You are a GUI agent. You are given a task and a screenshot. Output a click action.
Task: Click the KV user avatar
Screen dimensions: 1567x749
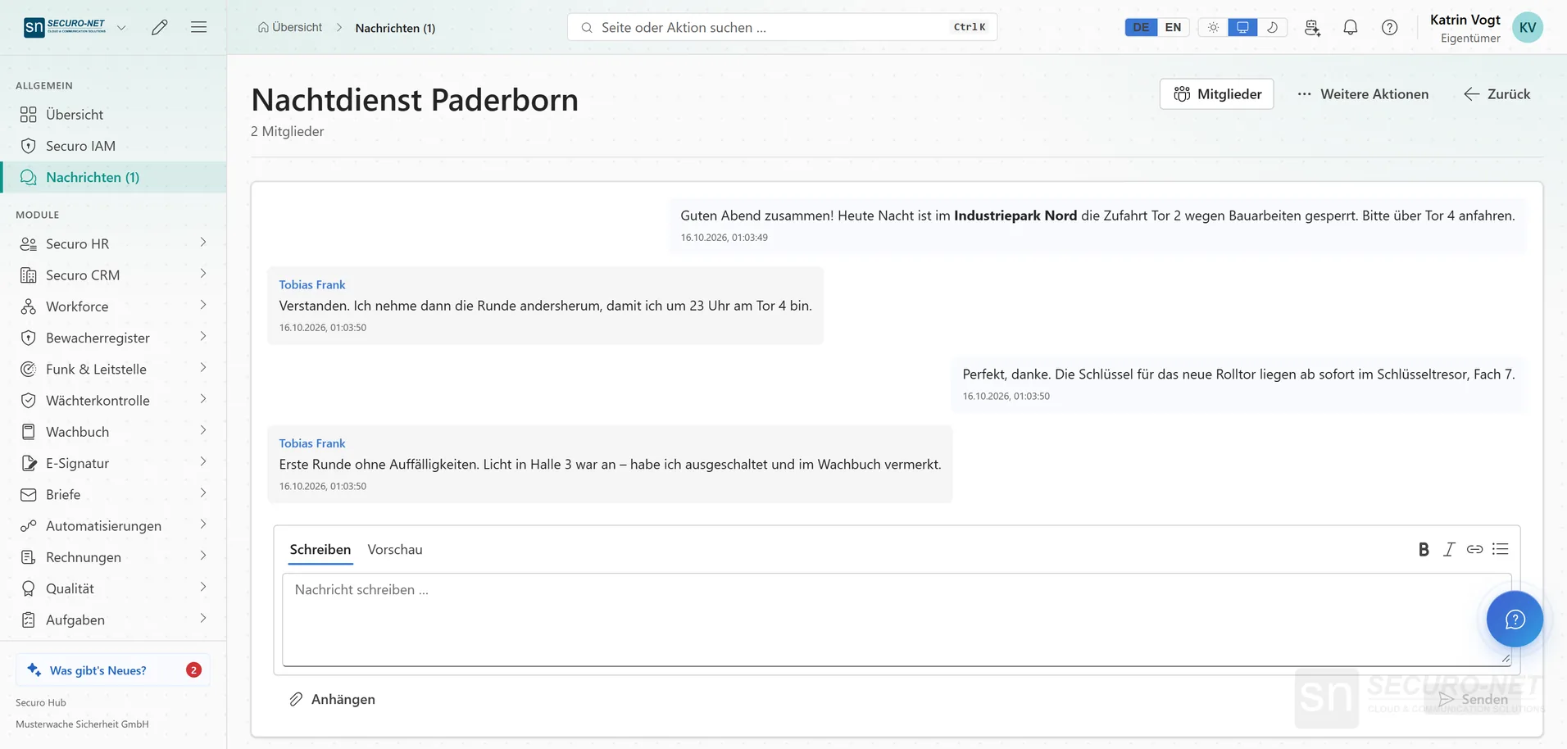[1528, 27]
